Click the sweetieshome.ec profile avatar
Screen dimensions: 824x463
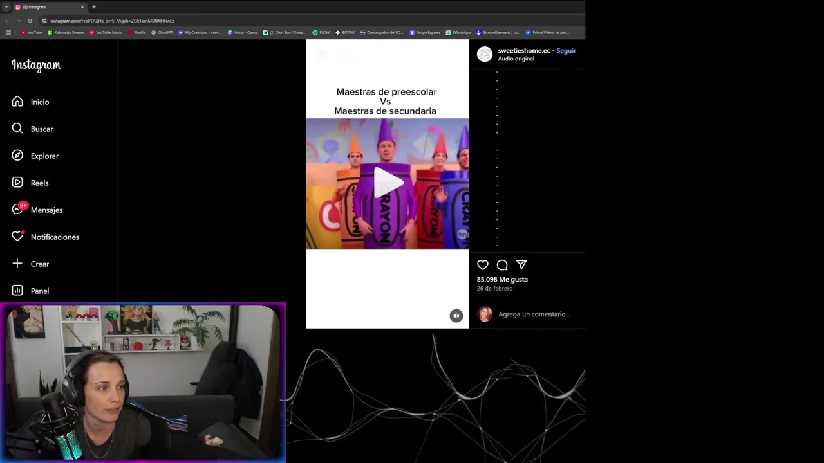(485, 54)
